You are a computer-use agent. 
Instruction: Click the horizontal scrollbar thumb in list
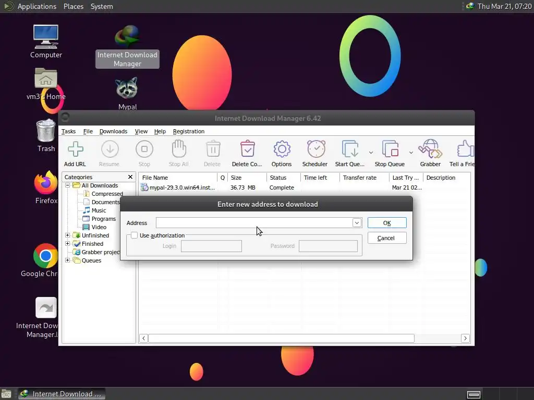(x=281, y=338)
